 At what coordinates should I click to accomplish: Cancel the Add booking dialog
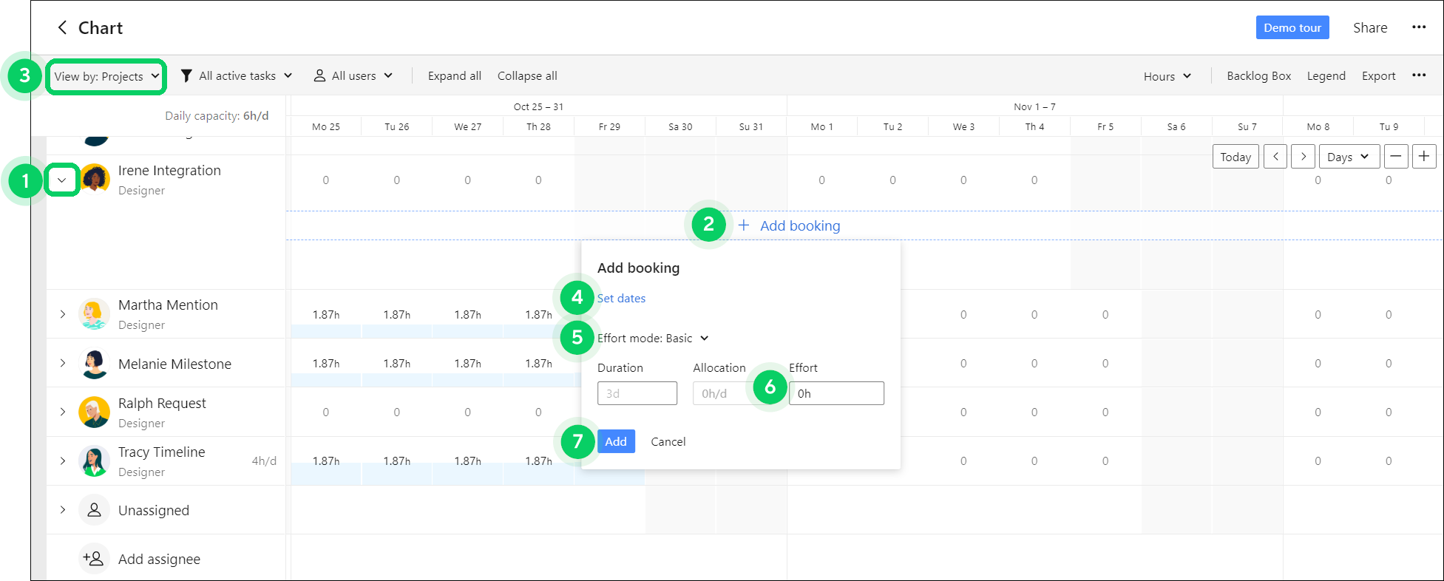click(x=668, y=441)
